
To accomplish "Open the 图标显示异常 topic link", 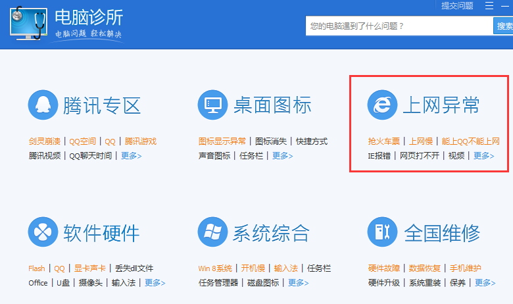I will coord(222,141).
